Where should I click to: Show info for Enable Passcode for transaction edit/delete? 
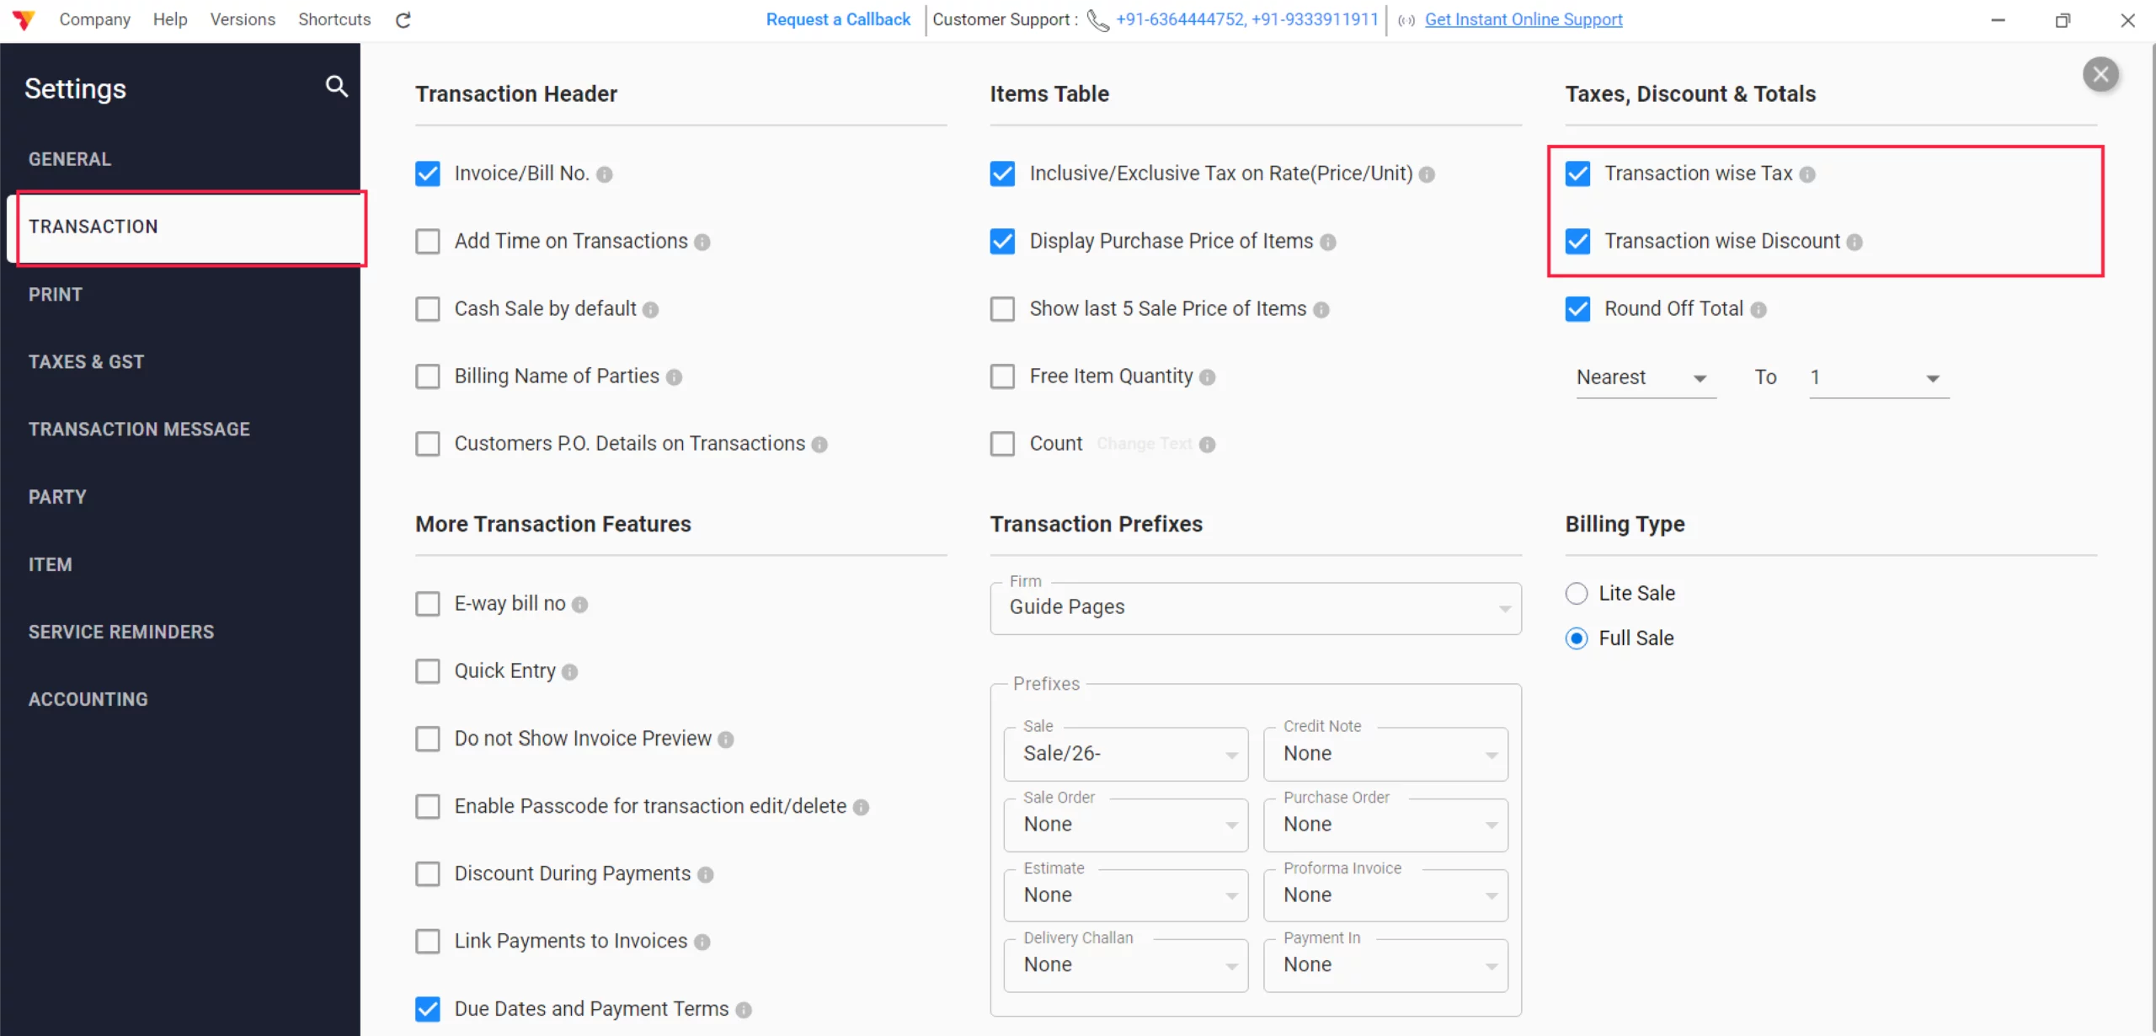point(861,807)
